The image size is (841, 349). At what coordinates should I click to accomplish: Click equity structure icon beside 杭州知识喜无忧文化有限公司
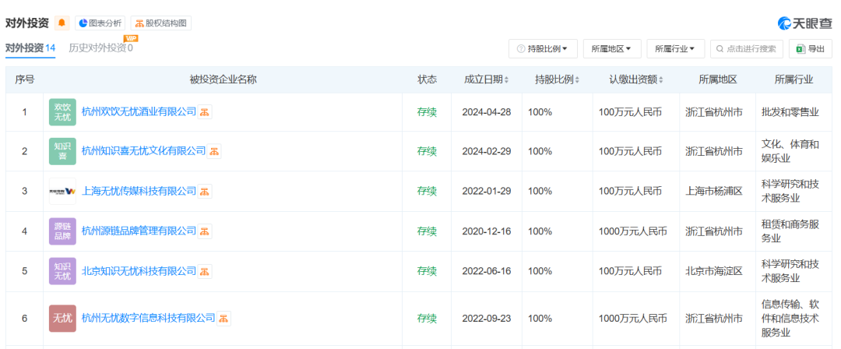pyautogui.click(x=214, y=151)
